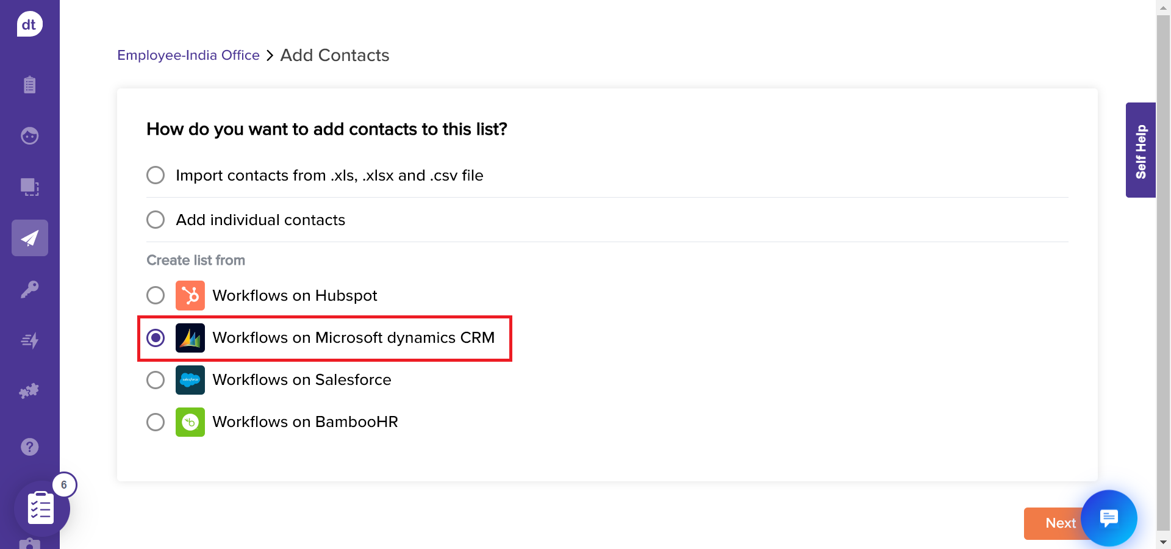Open the Self Help side tab
Screen dimensions: 1171x549
coord(1141,150)
